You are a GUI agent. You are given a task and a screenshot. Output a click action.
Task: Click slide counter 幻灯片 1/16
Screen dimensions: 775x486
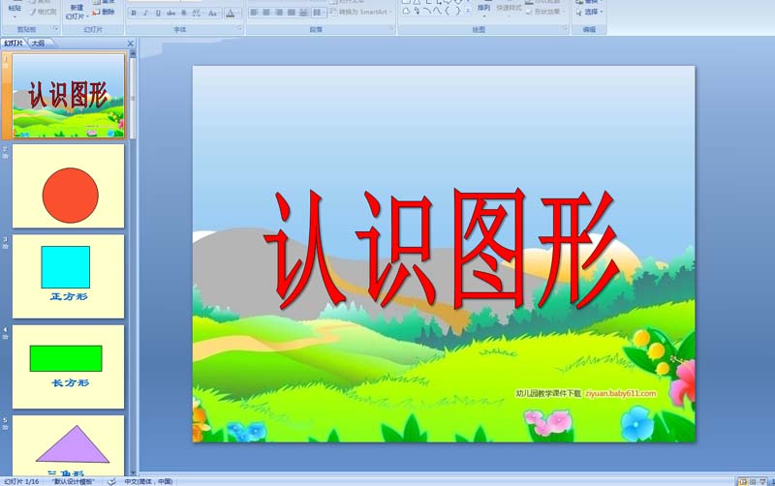[21, 481]
